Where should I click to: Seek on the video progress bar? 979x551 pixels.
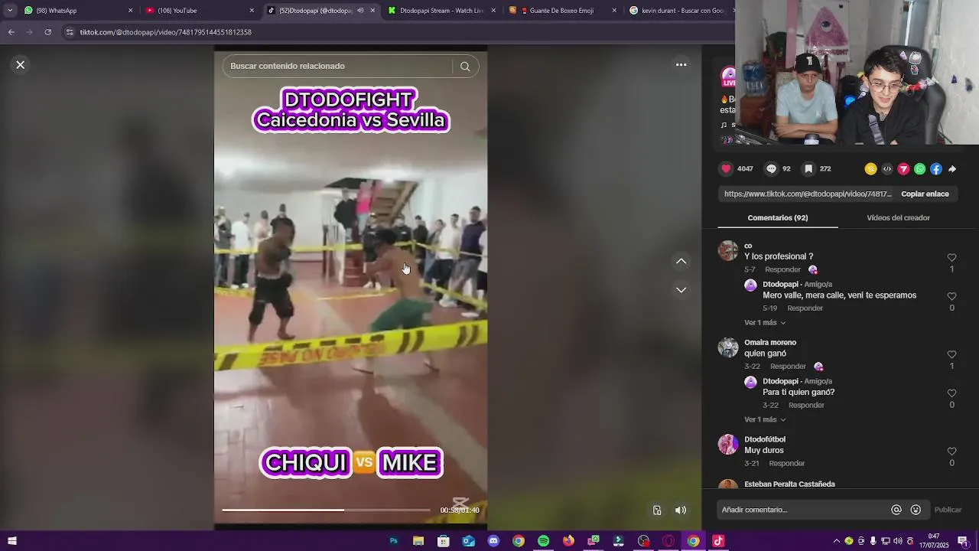[x=327, y=510]
